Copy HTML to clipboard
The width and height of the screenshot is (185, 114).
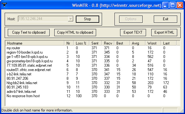75,32
